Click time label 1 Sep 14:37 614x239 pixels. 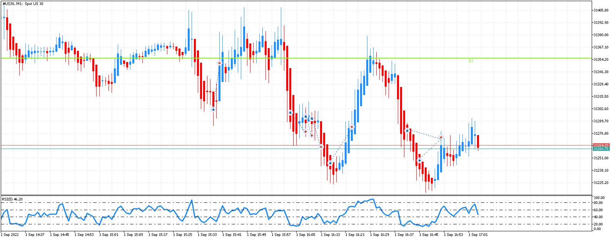click(x=35, y=235)
